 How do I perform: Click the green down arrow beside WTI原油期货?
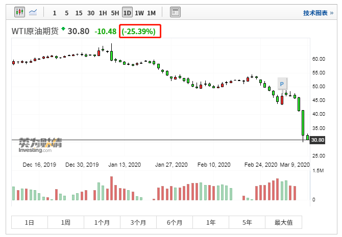pos(63,30)
